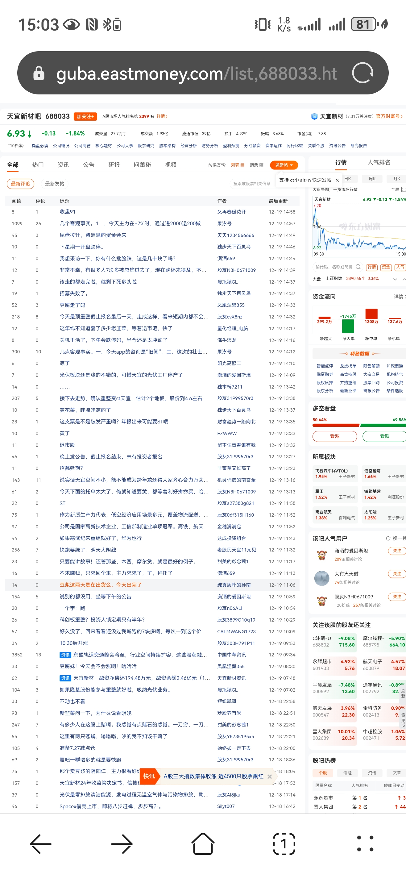Open 官方财富号 chevron link

389,116
